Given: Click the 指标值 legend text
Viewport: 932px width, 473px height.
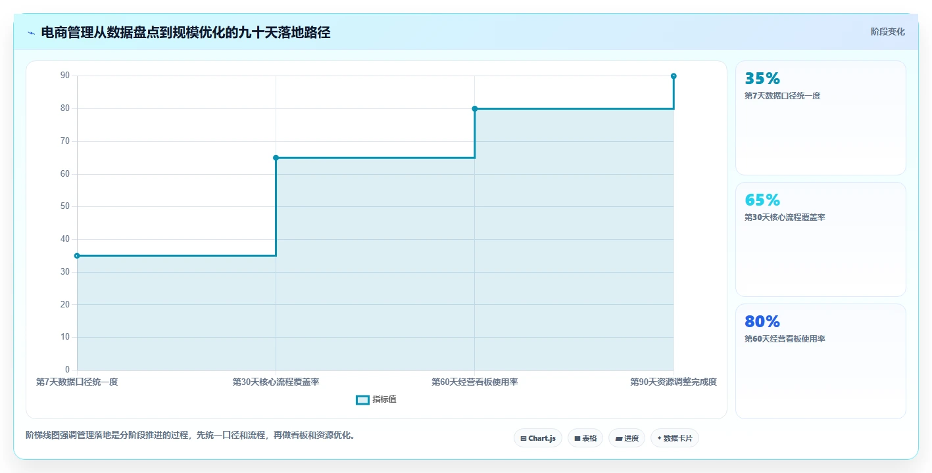Looking at the screenshot, I should (384, 399).
